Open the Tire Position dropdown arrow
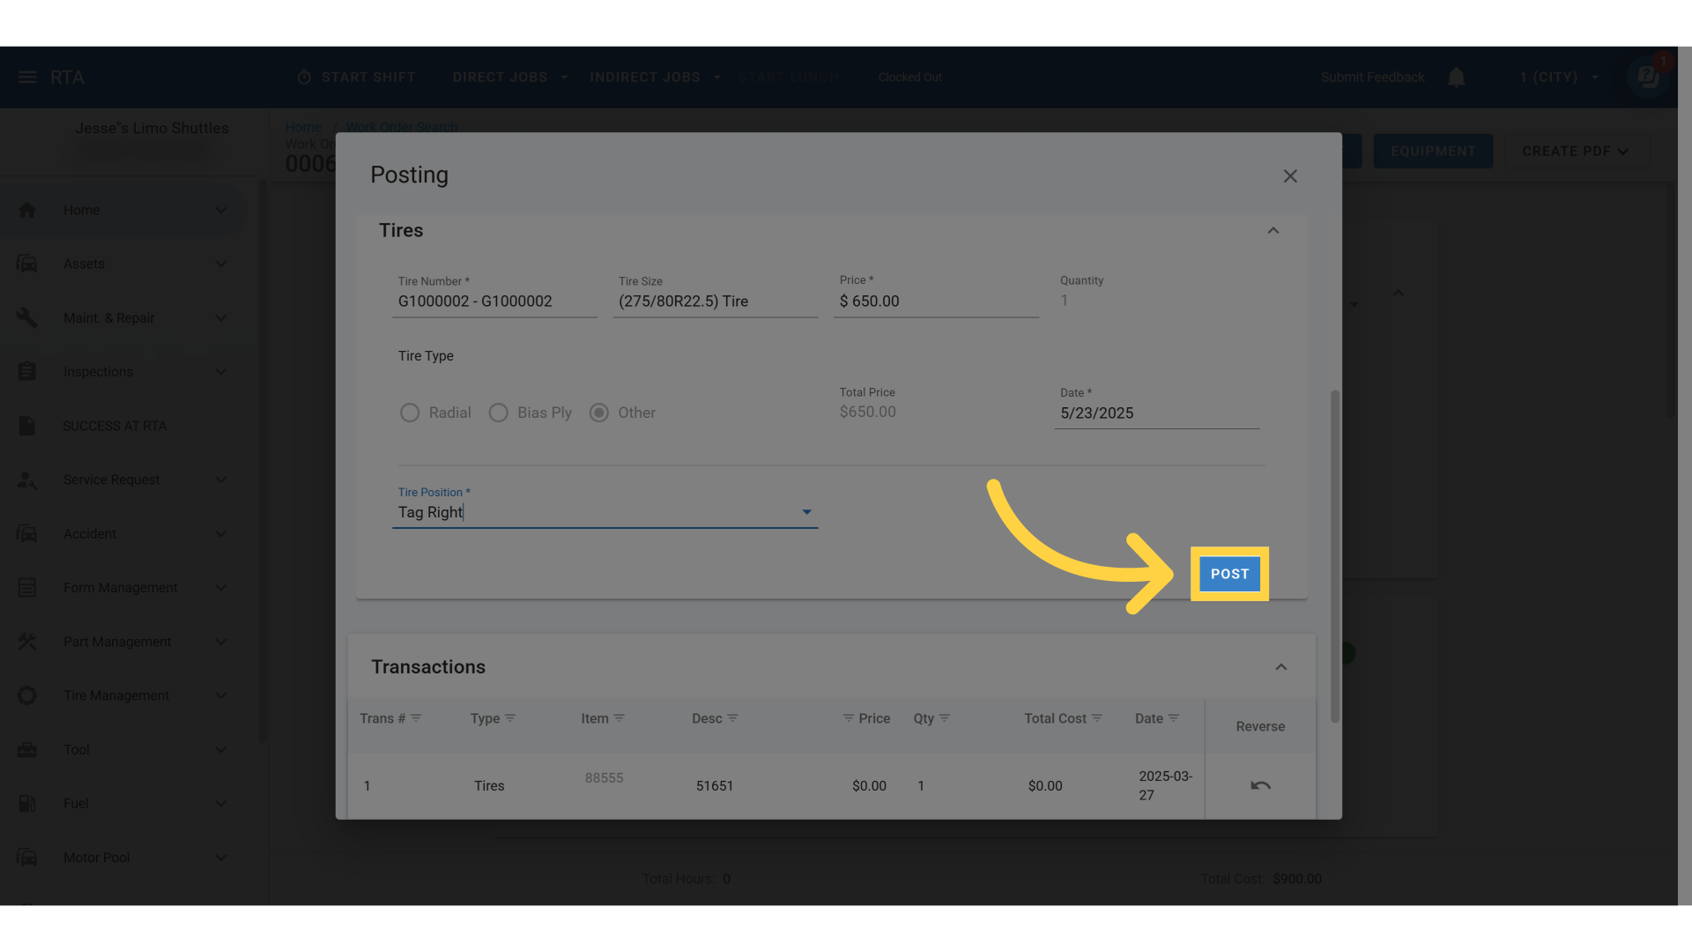Screen dimensions: 1692x952 pos(806,512)
